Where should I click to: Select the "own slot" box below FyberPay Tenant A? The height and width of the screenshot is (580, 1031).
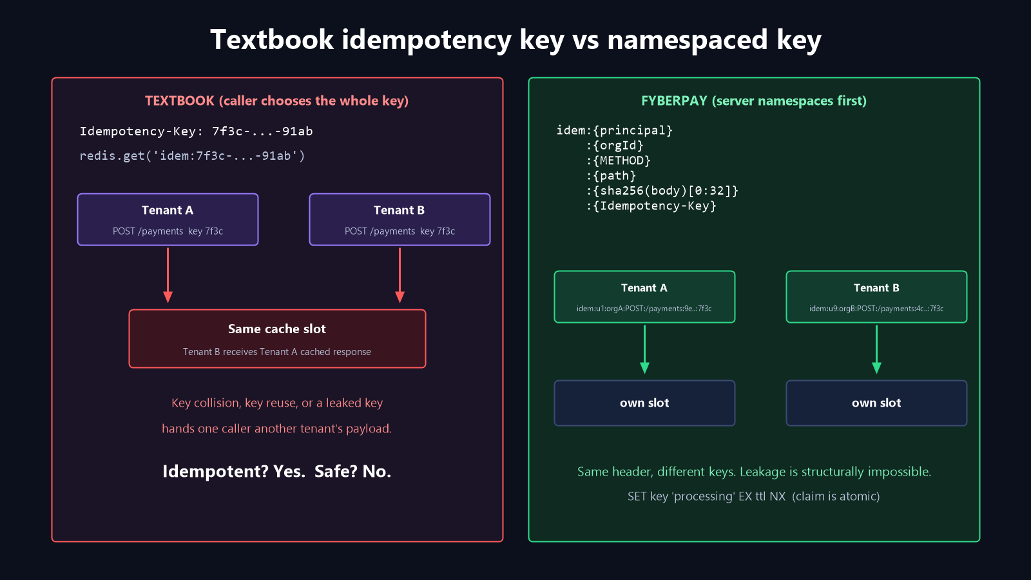click(x=644, y=403)
